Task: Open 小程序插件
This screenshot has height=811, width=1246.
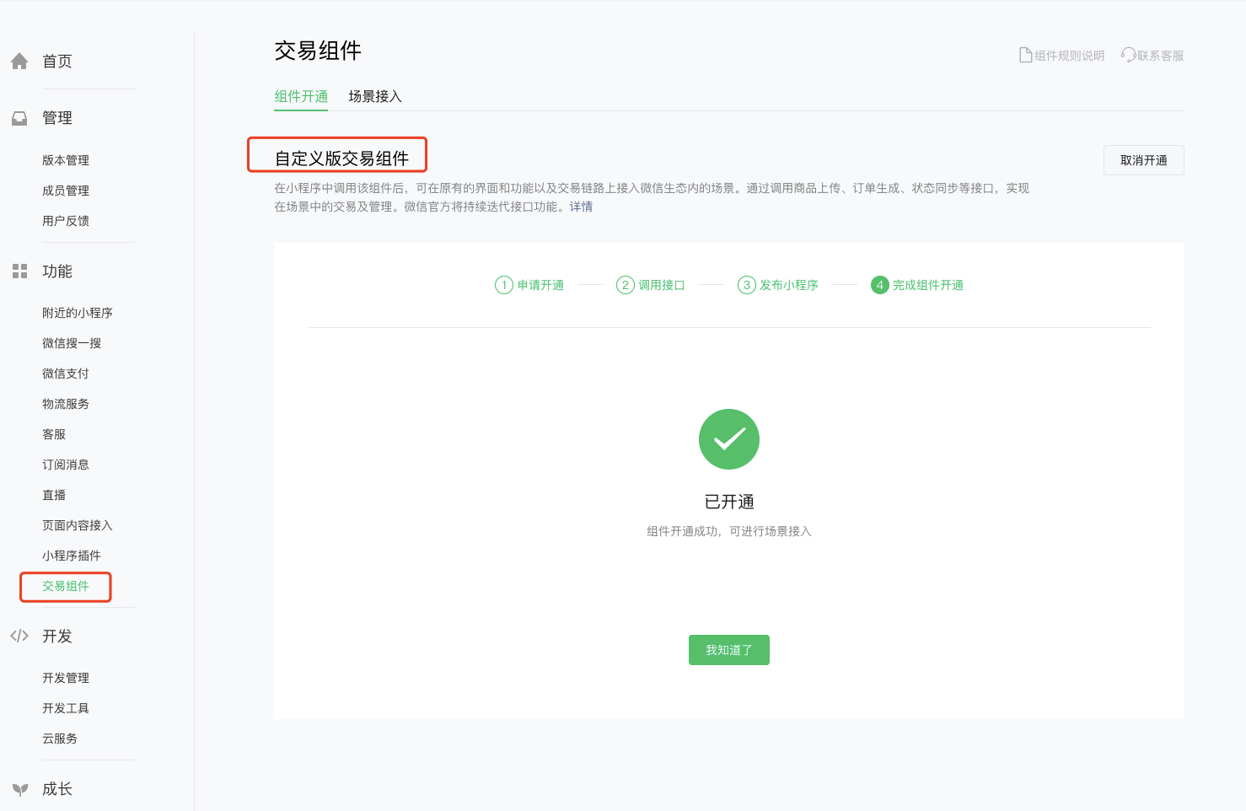Action: click(x=72, y=556)
